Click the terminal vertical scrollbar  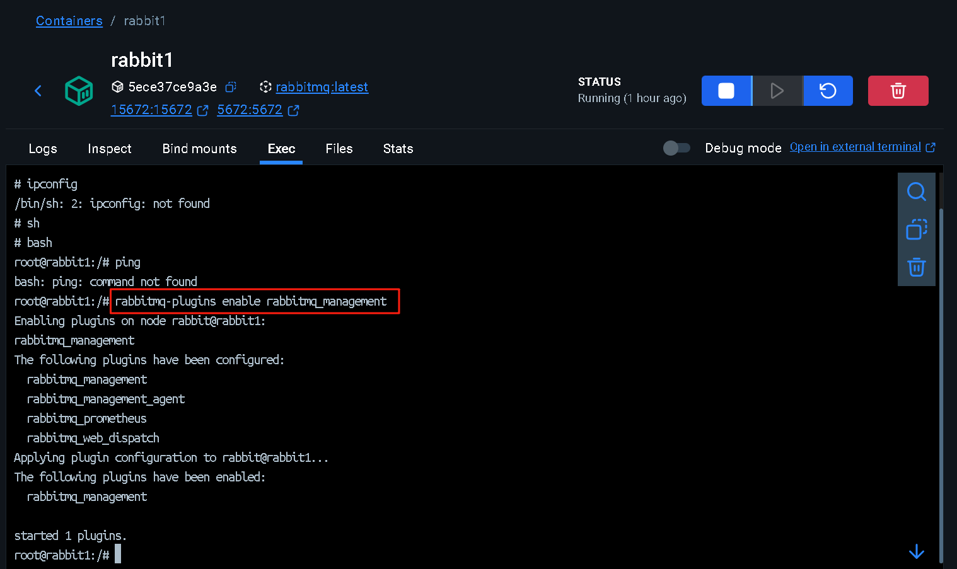[941, 384]
